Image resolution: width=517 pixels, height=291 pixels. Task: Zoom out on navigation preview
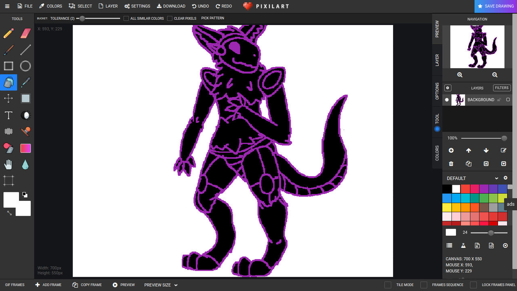click(495, 75)
